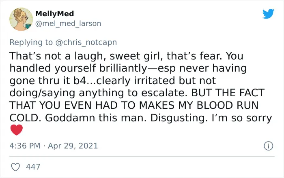The image size is (284, 178).
Task: Click the 4:36 PM timestamp
Action: click(x=25, y=146)
